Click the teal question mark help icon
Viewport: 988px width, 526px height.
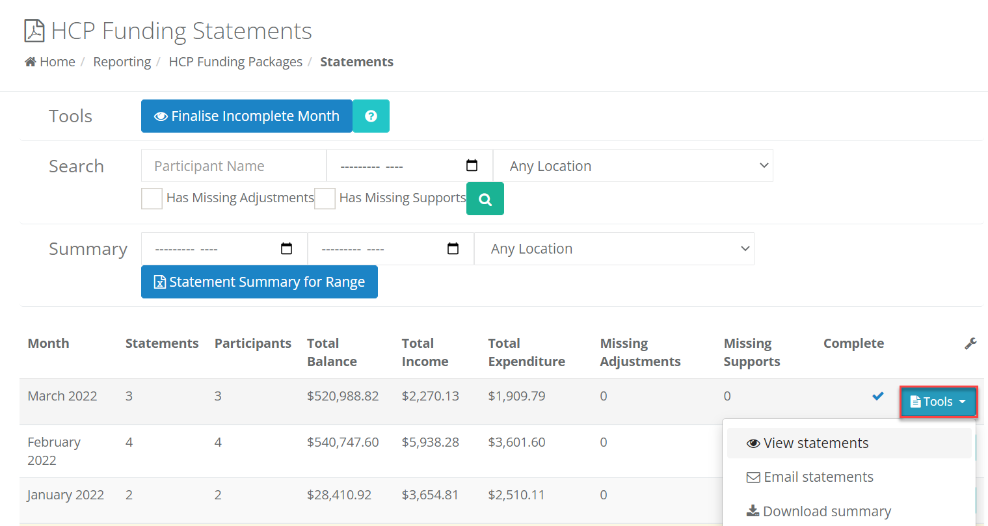pos(371,116)
